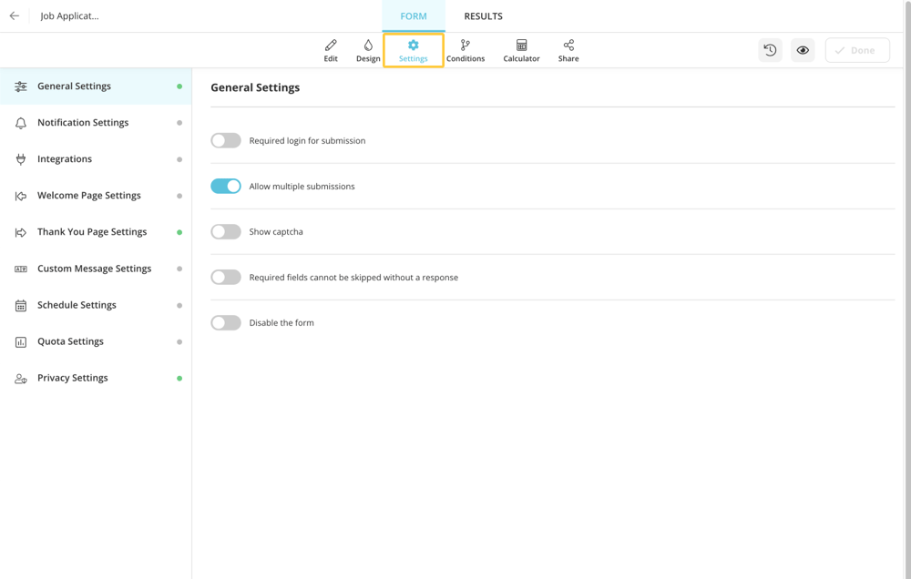The width and height of the screenshot is (911, 579).
Task: Select Privacy Settings in sidebar
Action: 73,378
